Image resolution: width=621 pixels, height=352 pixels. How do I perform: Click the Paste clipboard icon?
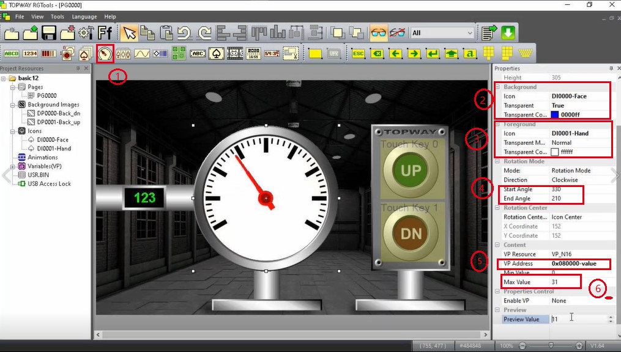click(166, 33)
